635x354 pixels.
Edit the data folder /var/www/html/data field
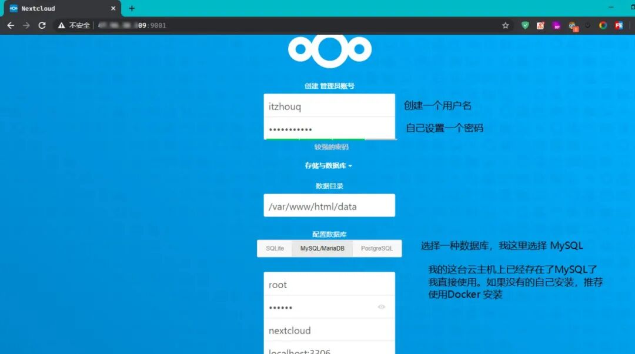click(x=329, y=205)
